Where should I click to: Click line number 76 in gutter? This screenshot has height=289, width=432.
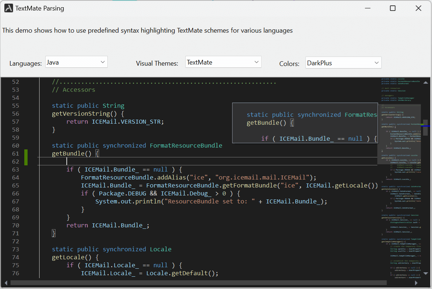coord(16,273)
